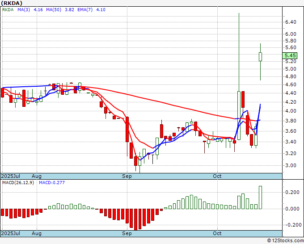The height and width of the screenshot is (244, 304).
Task: Click the 3.00 price axis label
Action: point(291,165)
